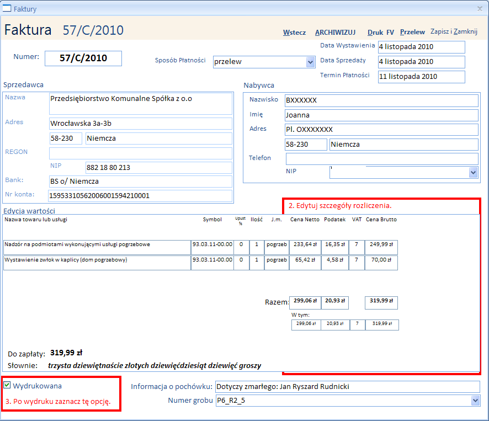Expand the Nabywca NIP dropdown arrow
The width and height of the screenshot is (489, 421).
[x=473, y=173]
